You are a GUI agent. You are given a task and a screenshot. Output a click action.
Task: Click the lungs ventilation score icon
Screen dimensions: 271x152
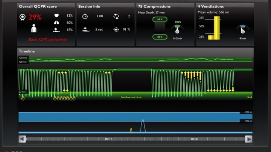(56, 23)
